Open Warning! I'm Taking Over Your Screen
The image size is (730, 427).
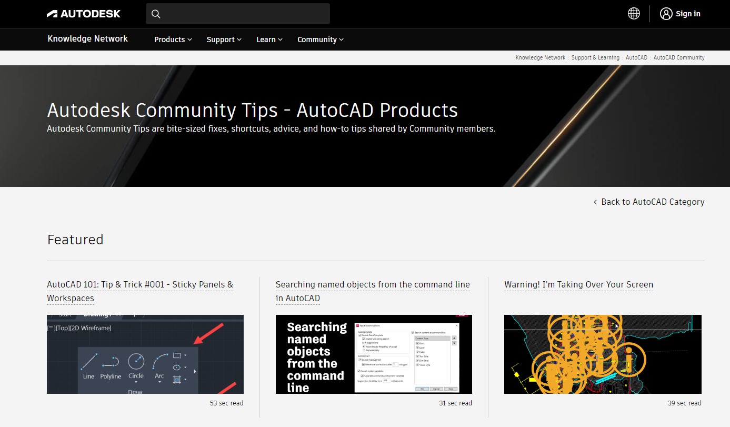578,285
